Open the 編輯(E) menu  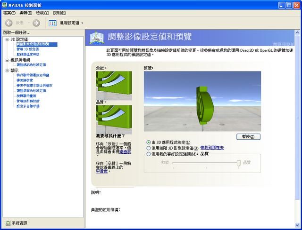click(26, 13)
